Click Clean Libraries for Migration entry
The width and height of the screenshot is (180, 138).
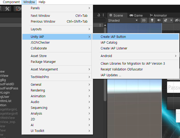point(135,64)
